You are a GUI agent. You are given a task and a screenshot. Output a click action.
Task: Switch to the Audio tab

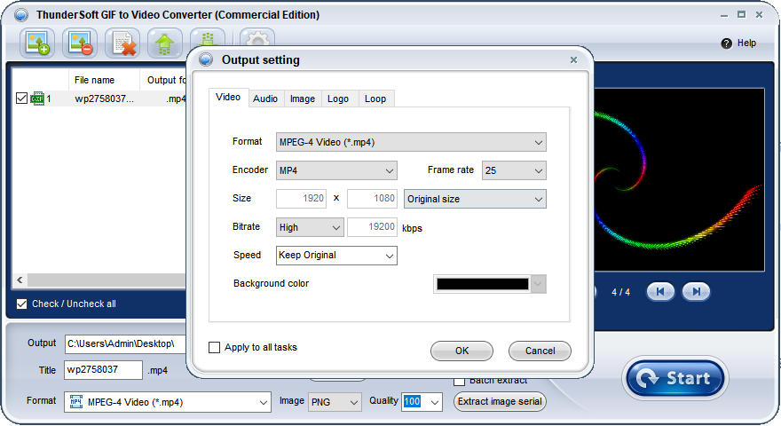point(265,99)
